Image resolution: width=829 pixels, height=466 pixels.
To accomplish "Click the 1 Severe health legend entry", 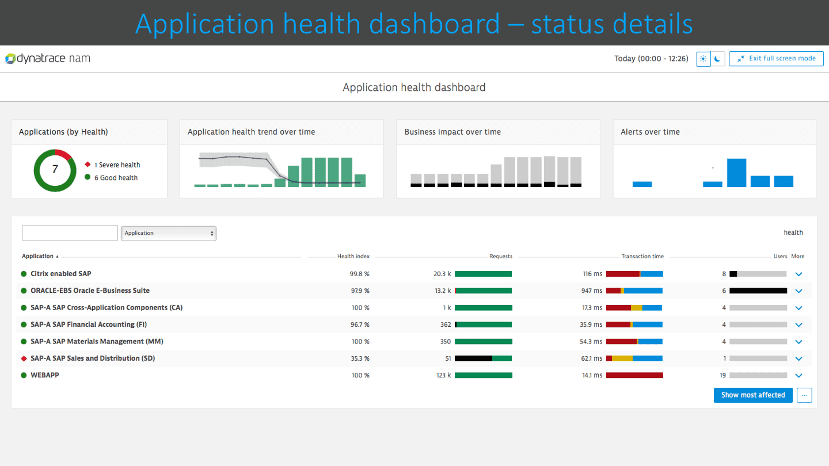I will (113, 165).
